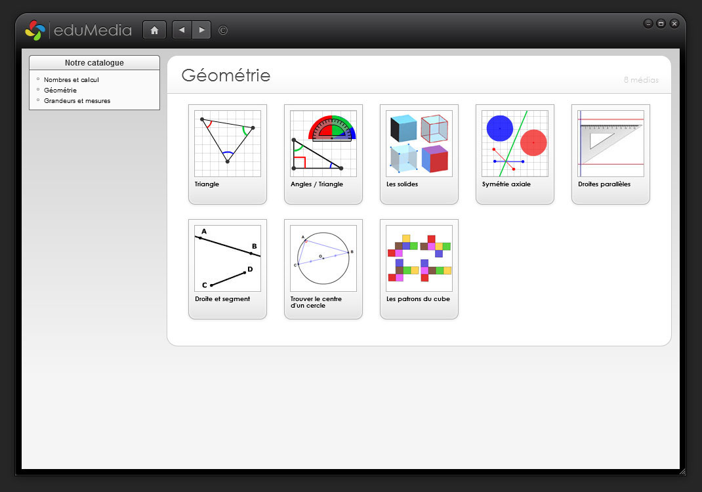
Task: Open the Droite et segment thumbnail
Action: coord(227,258)
